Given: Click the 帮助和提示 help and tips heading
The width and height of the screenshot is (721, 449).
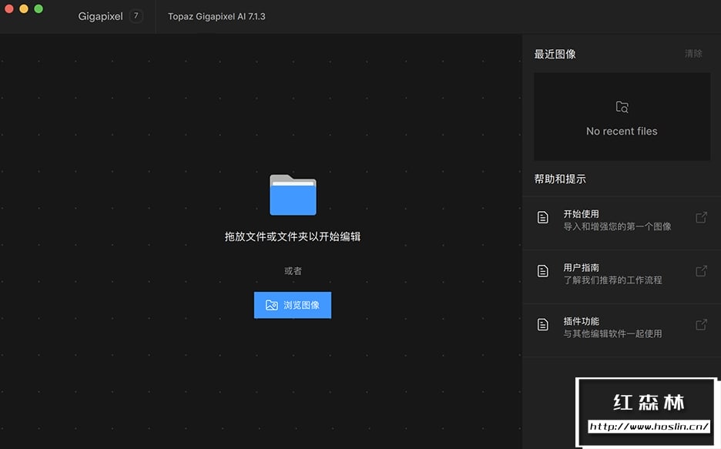Looking at the screenshot, I should click(560, 179).
